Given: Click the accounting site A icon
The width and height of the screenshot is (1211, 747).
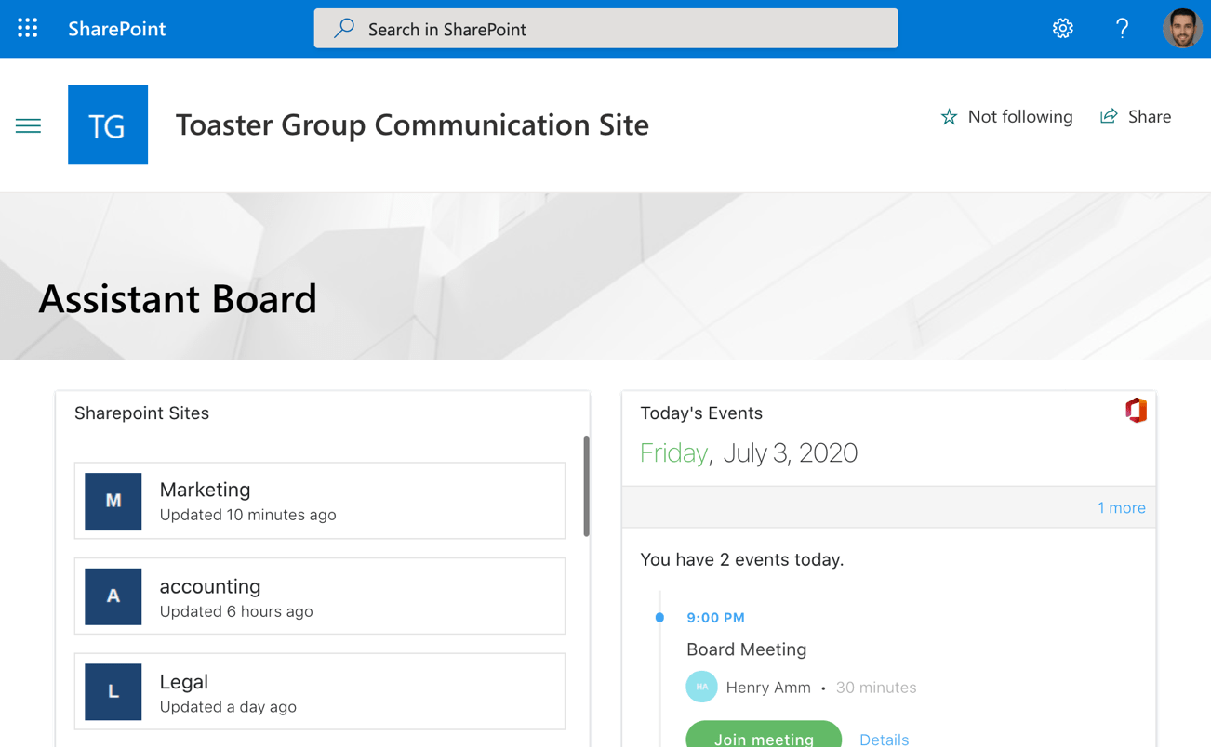Looking at the screenshot, I should 113,596.
